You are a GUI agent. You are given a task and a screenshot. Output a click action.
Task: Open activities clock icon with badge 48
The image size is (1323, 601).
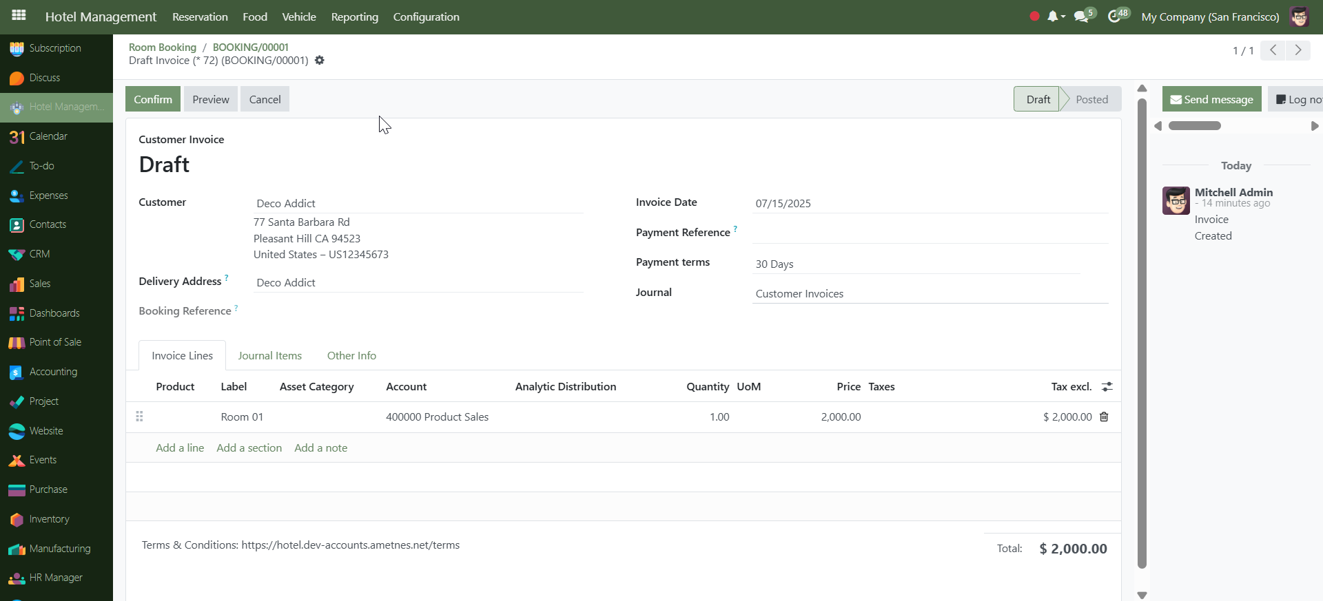(1114, 17)
